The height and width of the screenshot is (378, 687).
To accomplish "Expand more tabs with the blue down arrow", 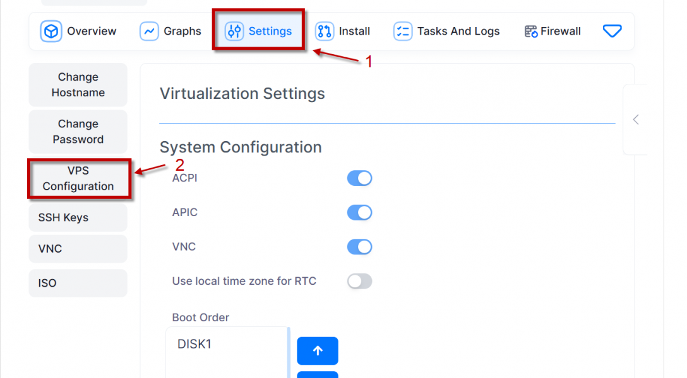I will point(612,31).
